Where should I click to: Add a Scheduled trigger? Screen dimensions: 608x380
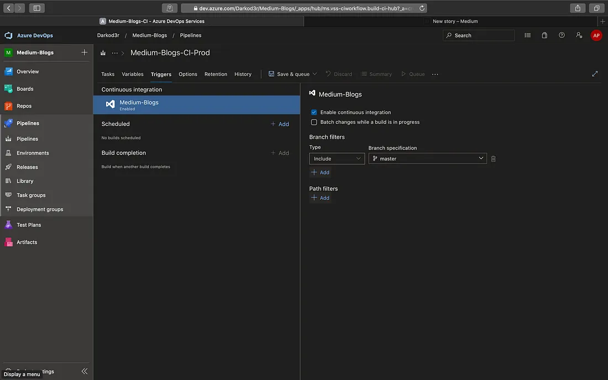280,124
